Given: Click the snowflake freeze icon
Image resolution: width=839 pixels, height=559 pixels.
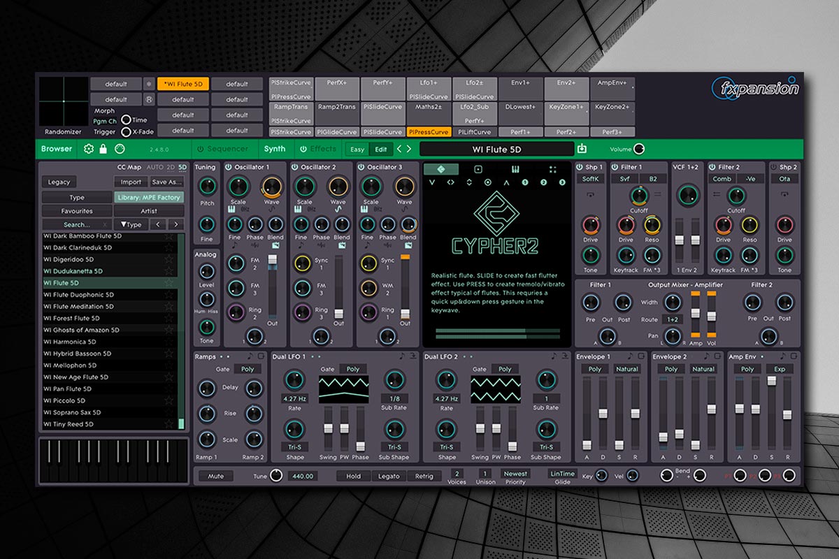Looking at the screenshot, I should [148, 84].
